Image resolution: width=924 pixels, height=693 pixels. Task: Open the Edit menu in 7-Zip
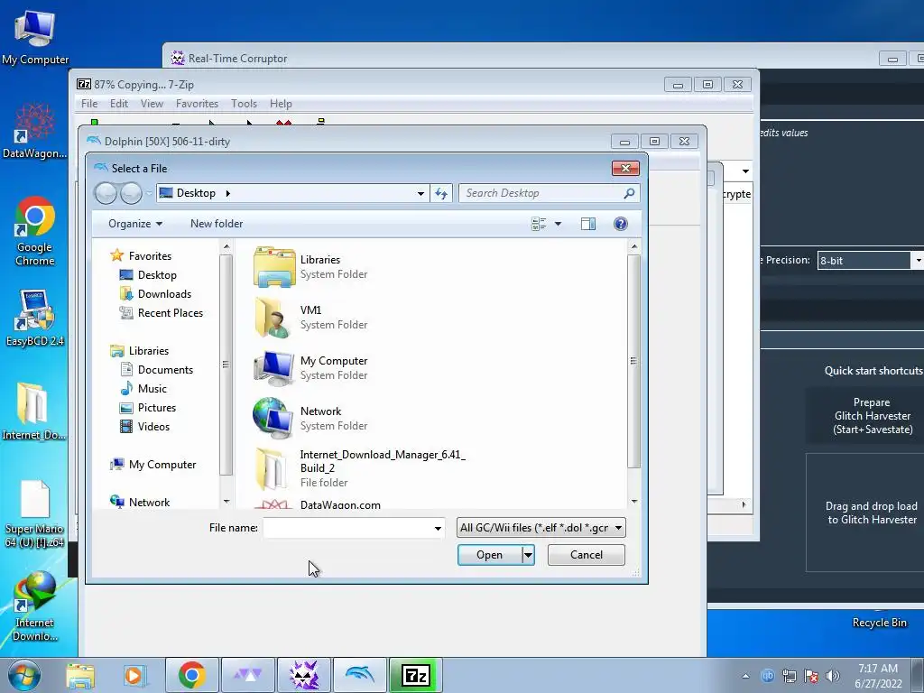click(x=118, y=104)
